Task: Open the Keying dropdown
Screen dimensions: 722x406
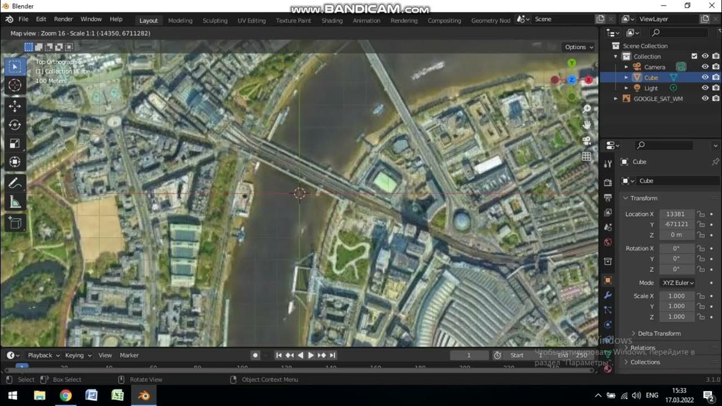Action: click(x=78, y=355)
